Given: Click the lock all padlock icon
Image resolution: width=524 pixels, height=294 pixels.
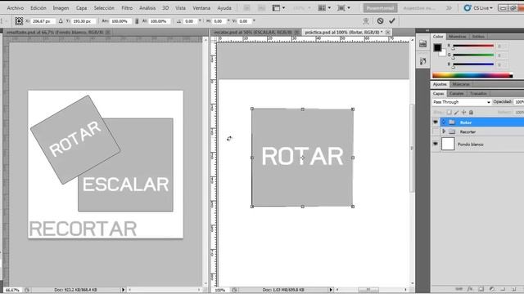Looking at the screenshot, I should click(x=472, y=113).
